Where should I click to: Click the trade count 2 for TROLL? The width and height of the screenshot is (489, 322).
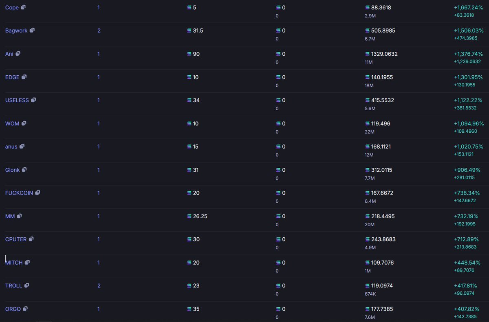(x=99, y=286)
